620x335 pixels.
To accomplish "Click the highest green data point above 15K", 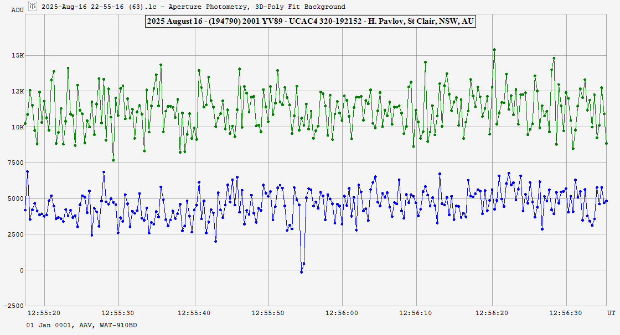I will pos(494,50).
